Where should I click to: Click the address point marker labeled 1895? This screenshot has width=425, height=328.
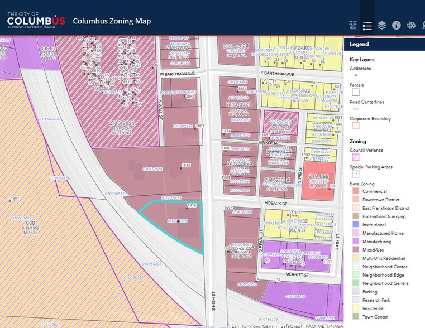(181, 168)
